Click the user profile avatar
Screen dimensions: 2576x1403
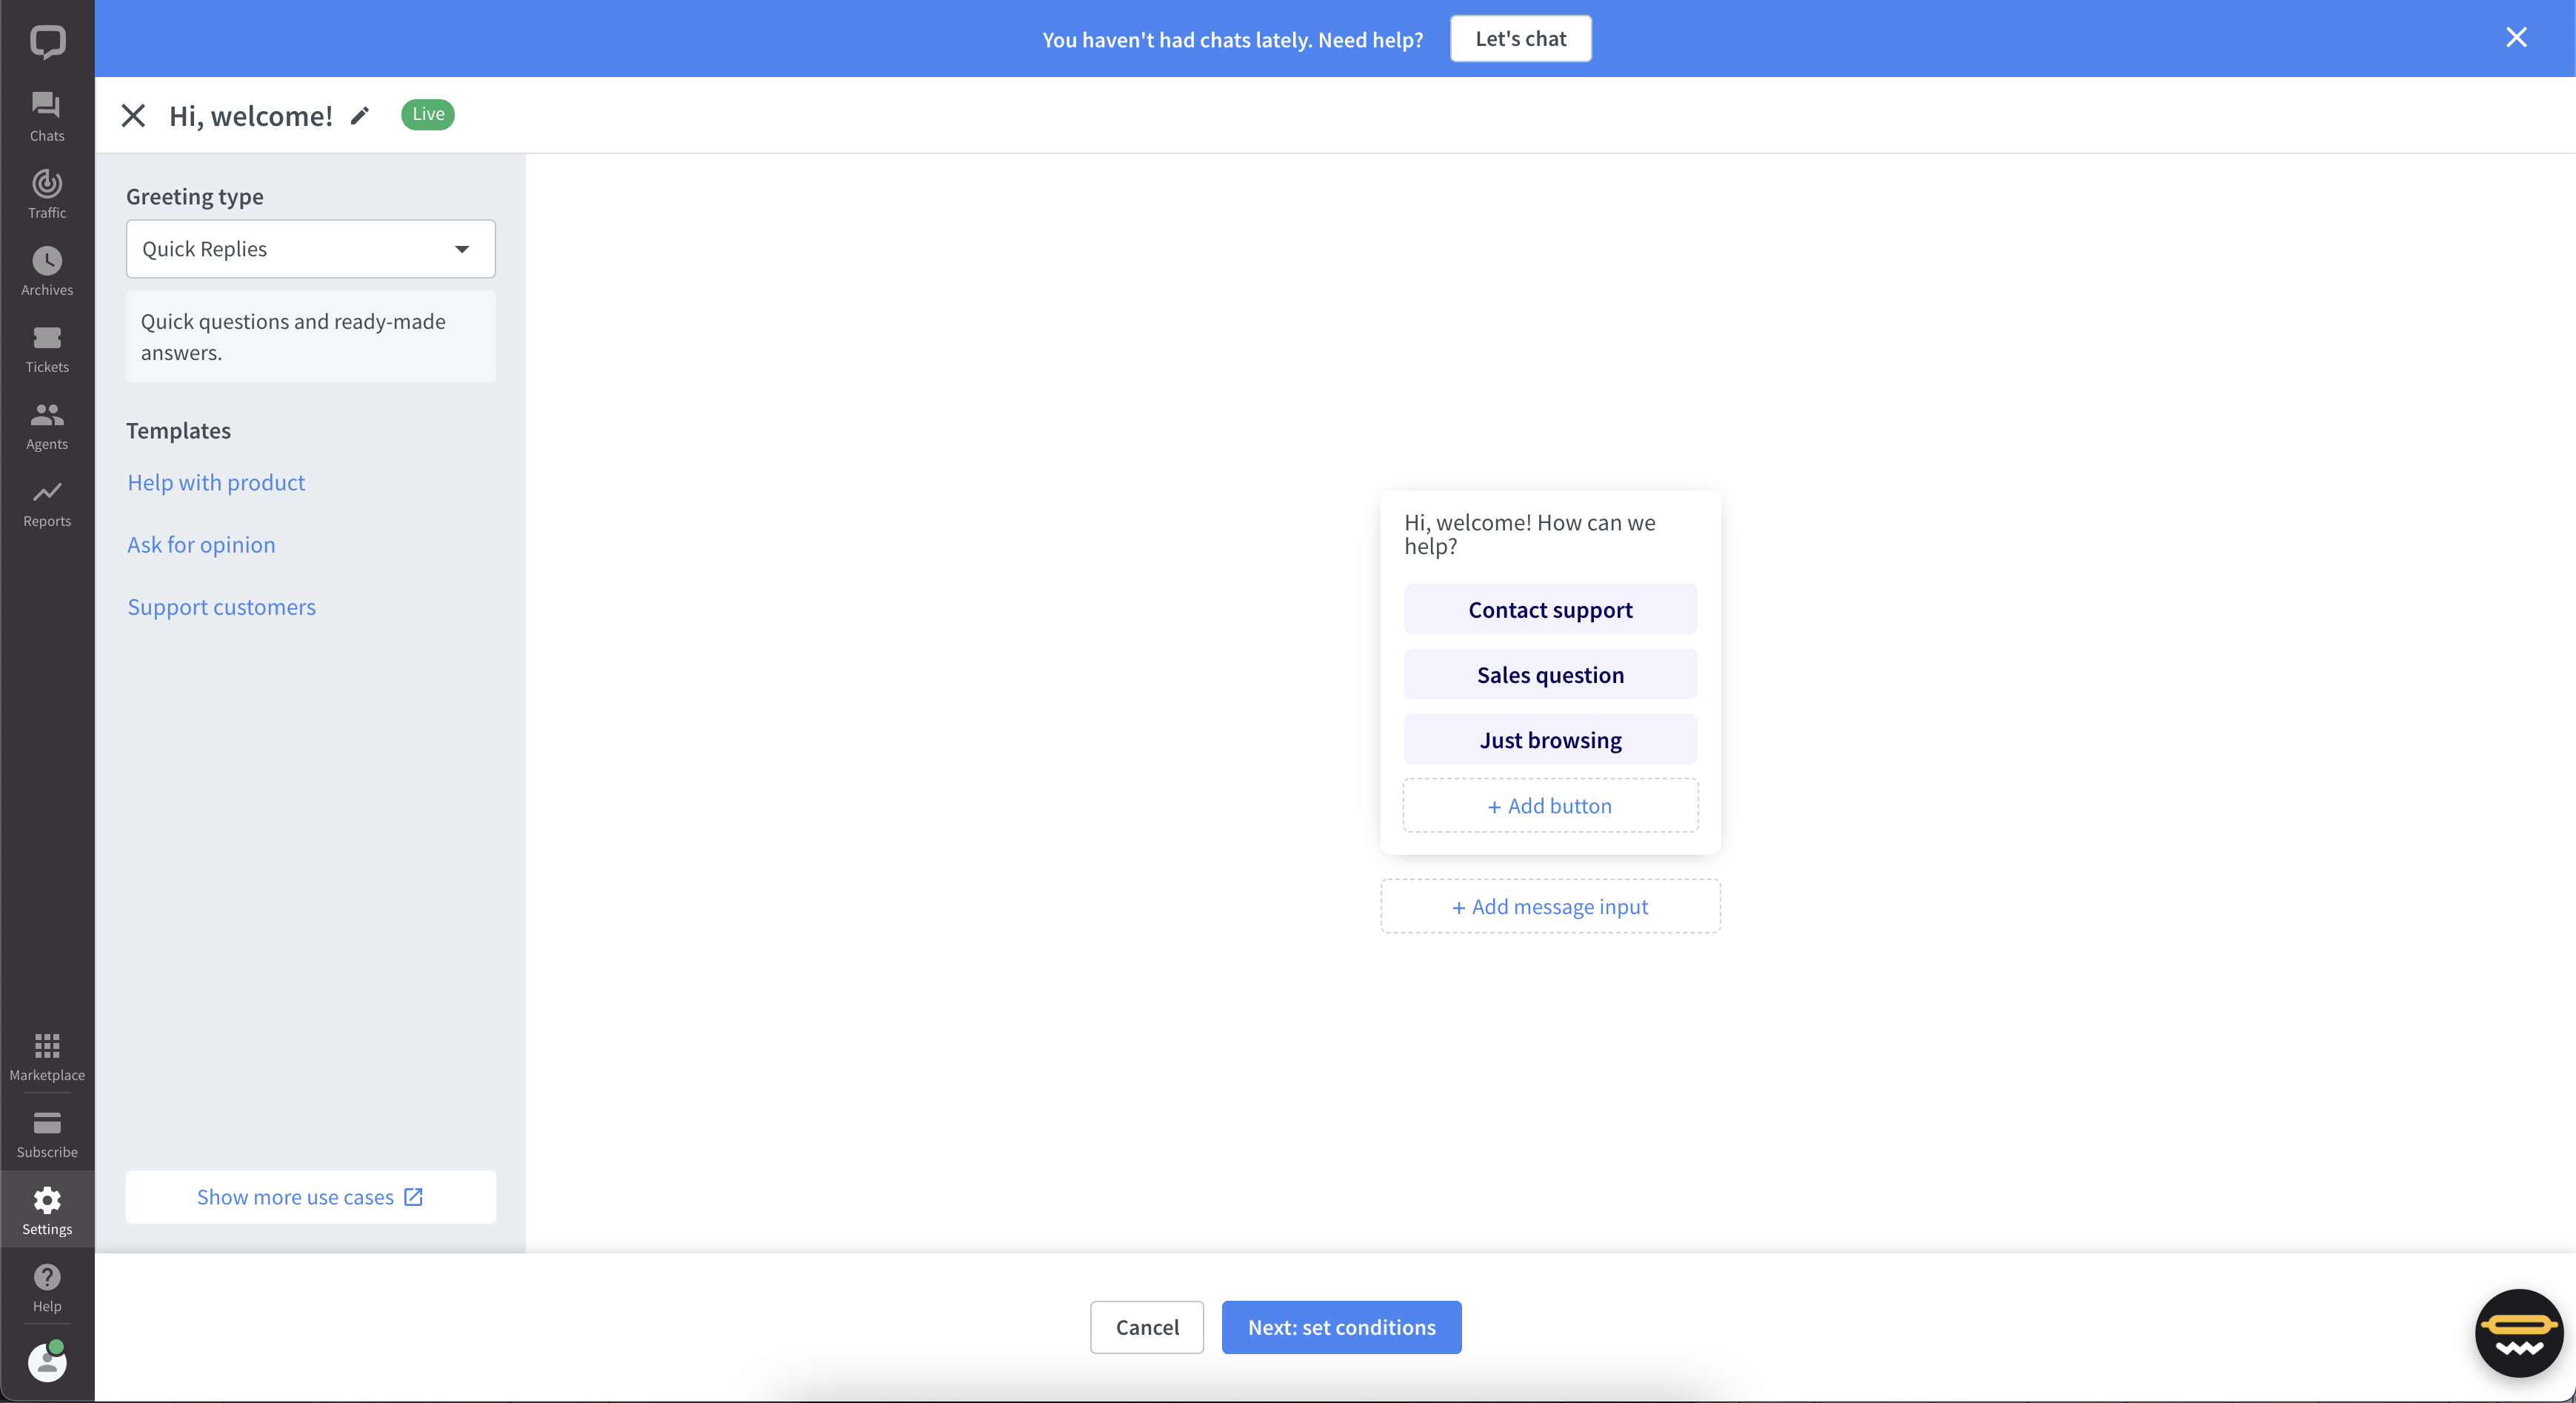pos(47,1362)
